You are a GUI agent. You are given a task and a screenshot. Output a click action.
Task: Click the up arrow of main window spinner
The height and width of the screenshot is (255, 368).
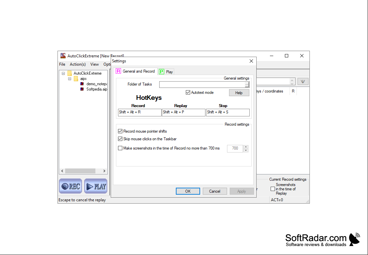tap(292, 80)
